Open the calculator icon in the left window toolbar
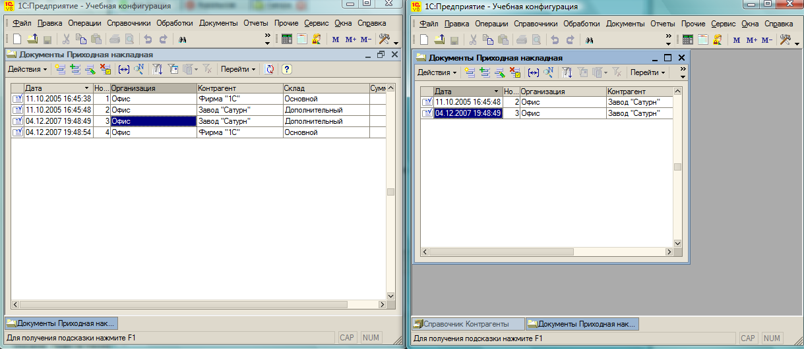Image resolution: width=804 pixels, height=349 pixels. point(287,40)
